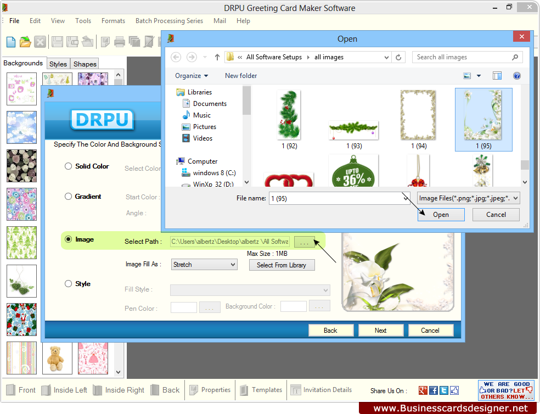
Task: Click the New document toolbar icon
Action: pyautogui.click(x=11, y=42)
